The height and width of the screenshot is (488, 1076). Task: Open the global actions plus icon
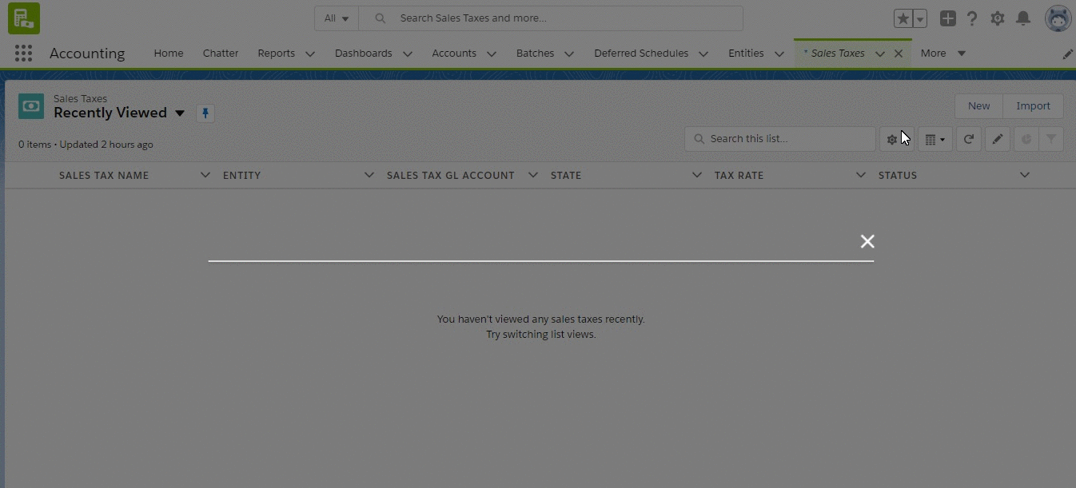pyautogui.click(x=947, y=18)
